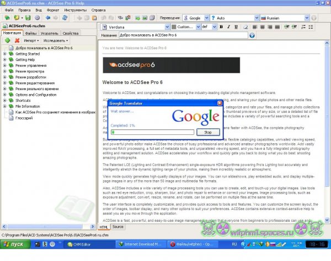Click the CHM Editor taskbar button

pos(88,244)
